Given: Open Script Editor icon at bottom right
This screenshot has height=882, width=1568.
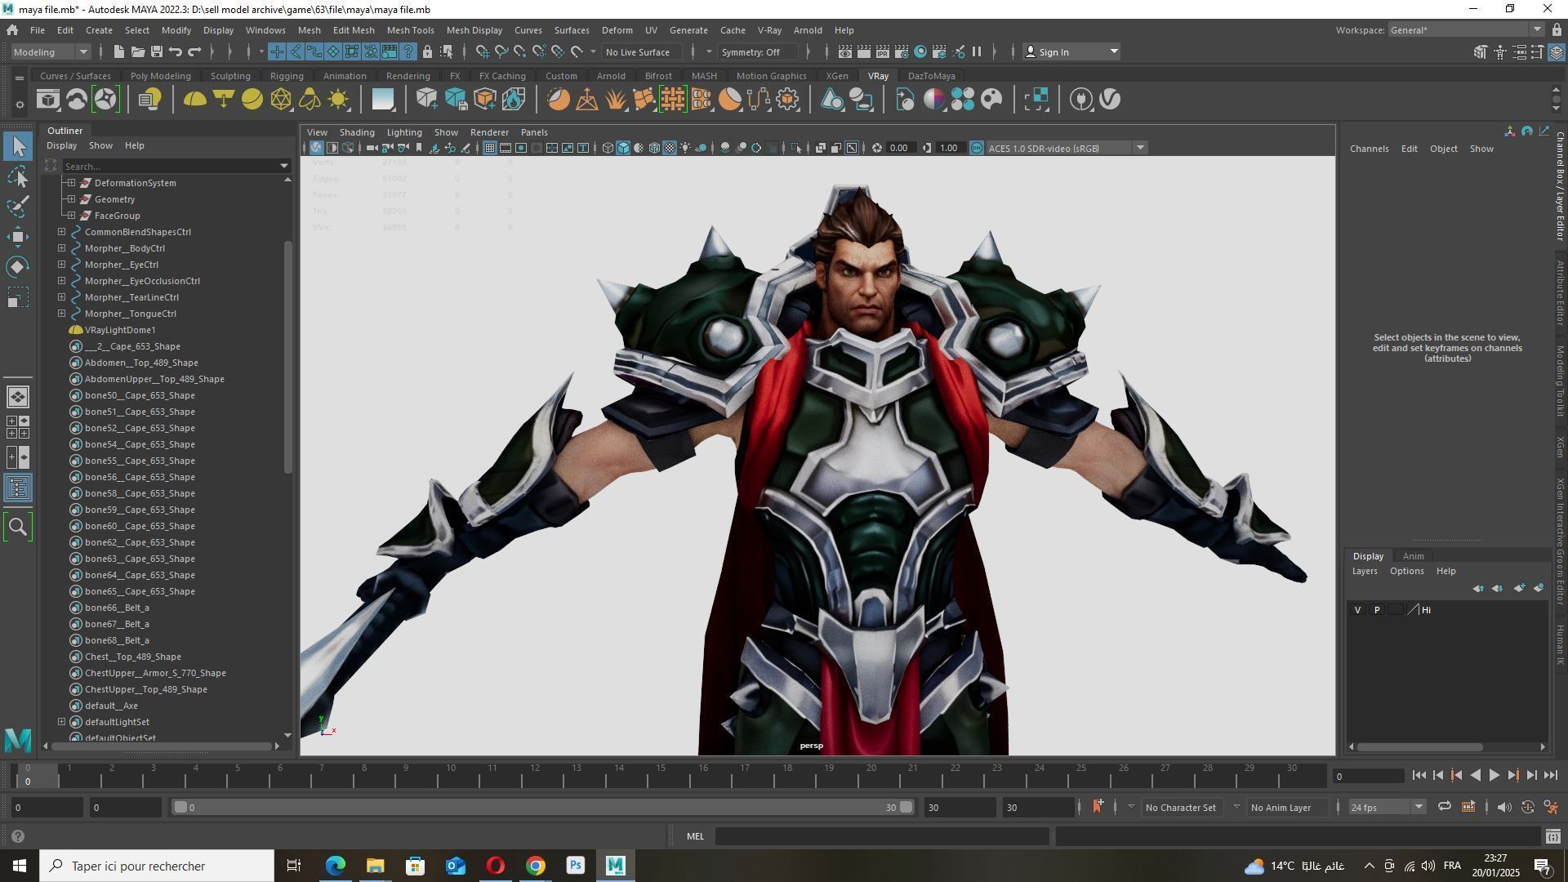Looking at the screenshot, I should point(1553,836).
